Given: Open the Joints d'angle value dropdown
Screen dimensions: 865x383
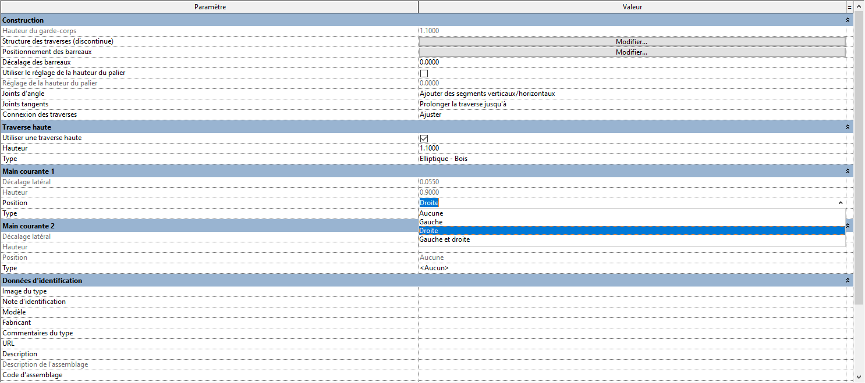Looking at the screenshot, I should tap(632, 94).
